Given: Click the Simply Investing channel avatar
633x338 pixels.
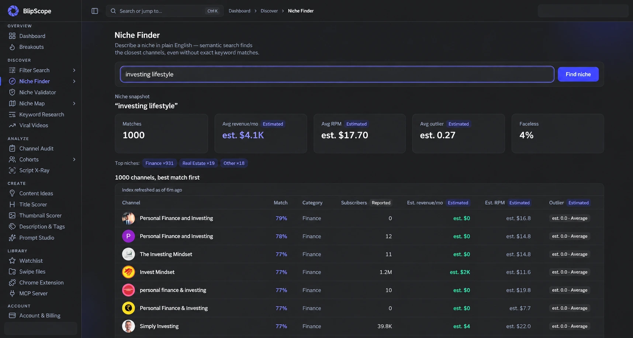Looking at the screenshot, I should pos(128,326).
